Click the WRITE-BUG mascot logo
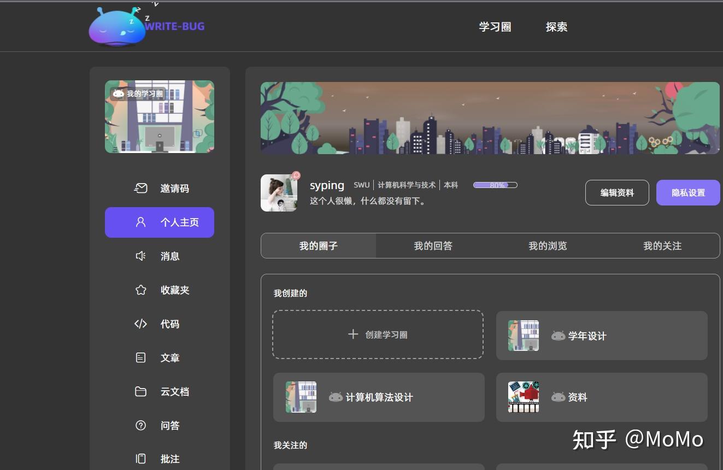Viewport: 723px width, 470px height. 117,26
